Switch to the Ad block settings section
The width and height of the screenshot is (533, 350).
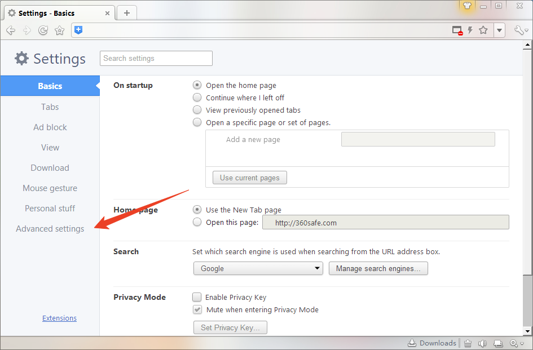point(50,127)
